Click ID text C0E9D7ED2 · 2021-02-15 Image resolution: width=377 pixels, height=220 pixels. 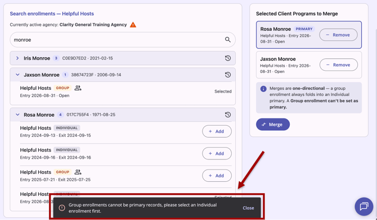tap(88, 58)
